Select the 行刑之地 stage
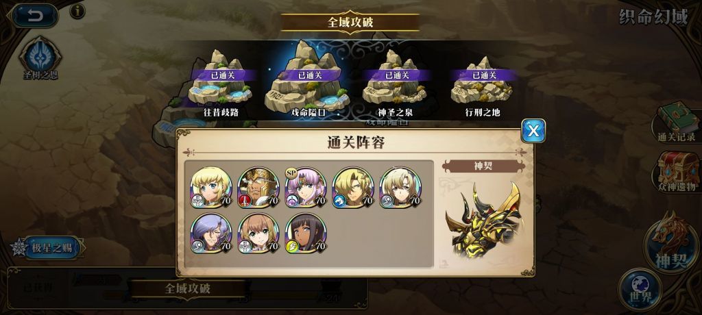The height and width of the screenshot is (315, 702). tap(482, 86)
